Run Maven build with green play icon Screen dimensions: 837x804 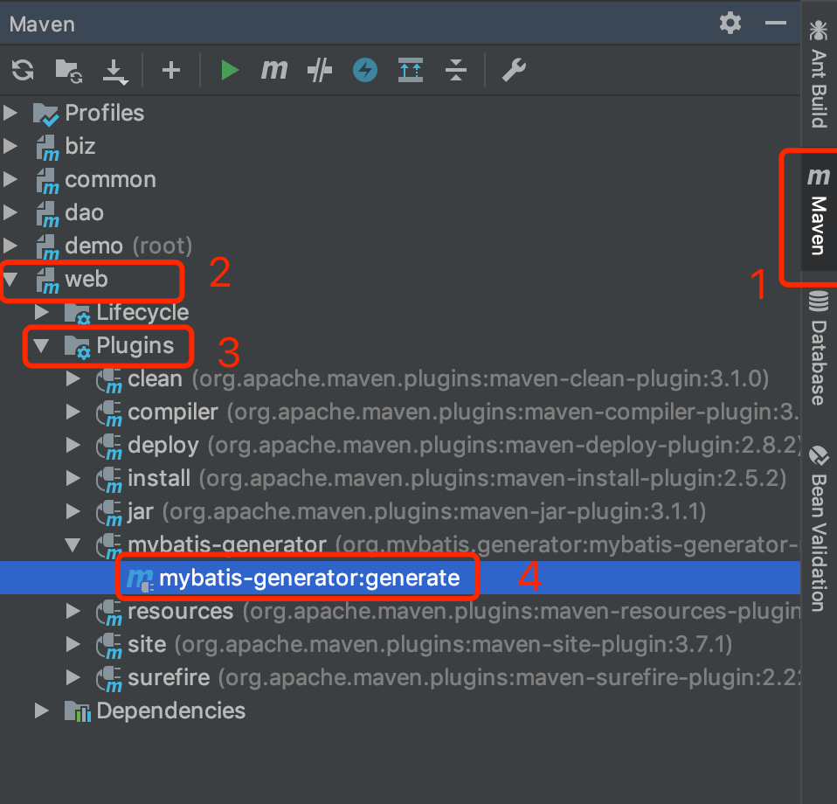(x=230, y=71)
